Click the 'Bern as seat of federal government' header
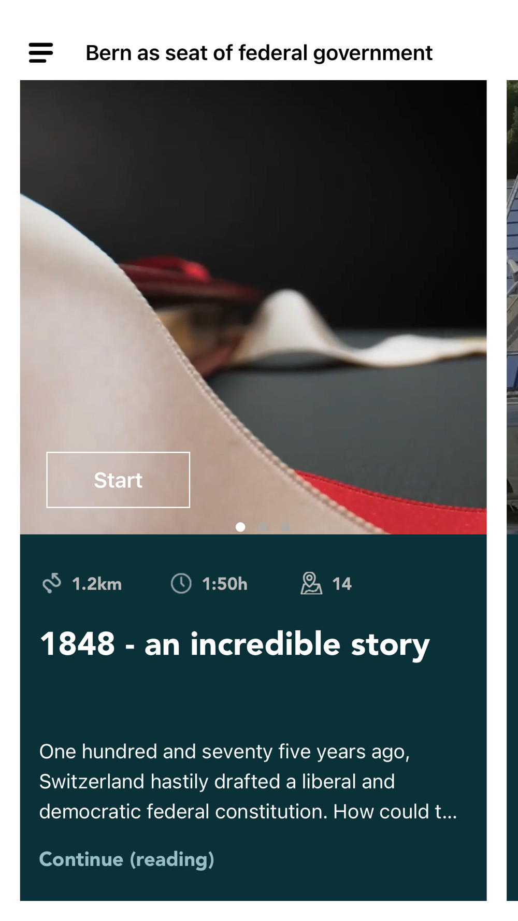 click(259, 53)
